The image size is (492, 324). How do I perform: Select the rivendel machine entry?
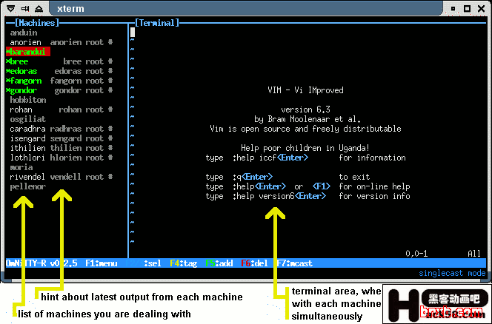pyautogui.click(x=27, y=177)
